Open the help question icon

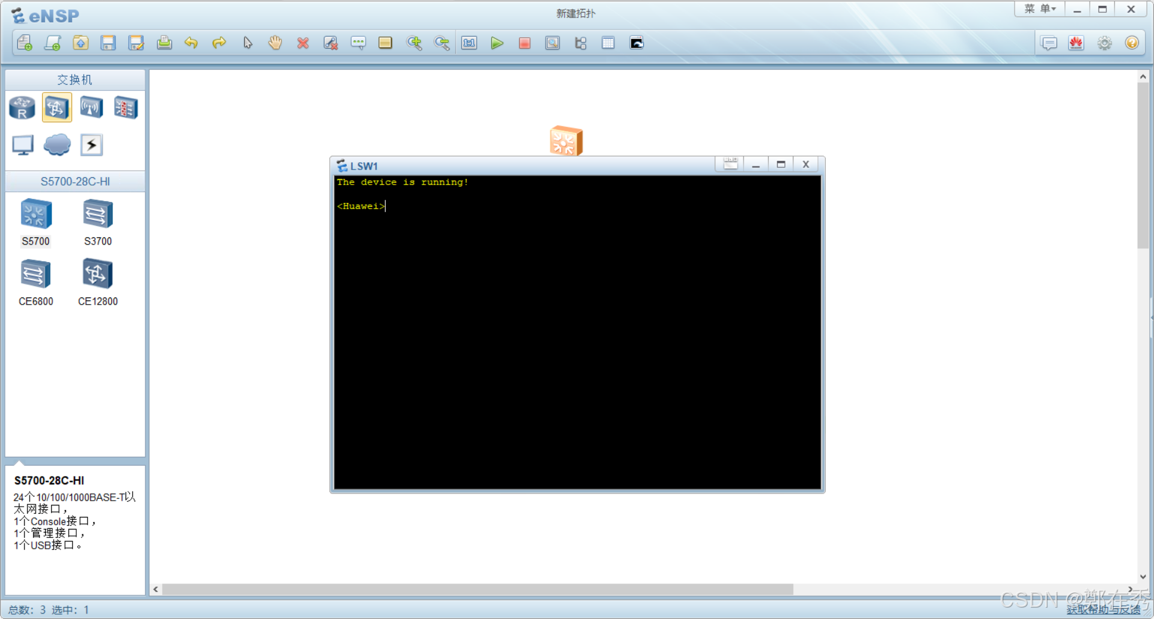[1132, 43]
